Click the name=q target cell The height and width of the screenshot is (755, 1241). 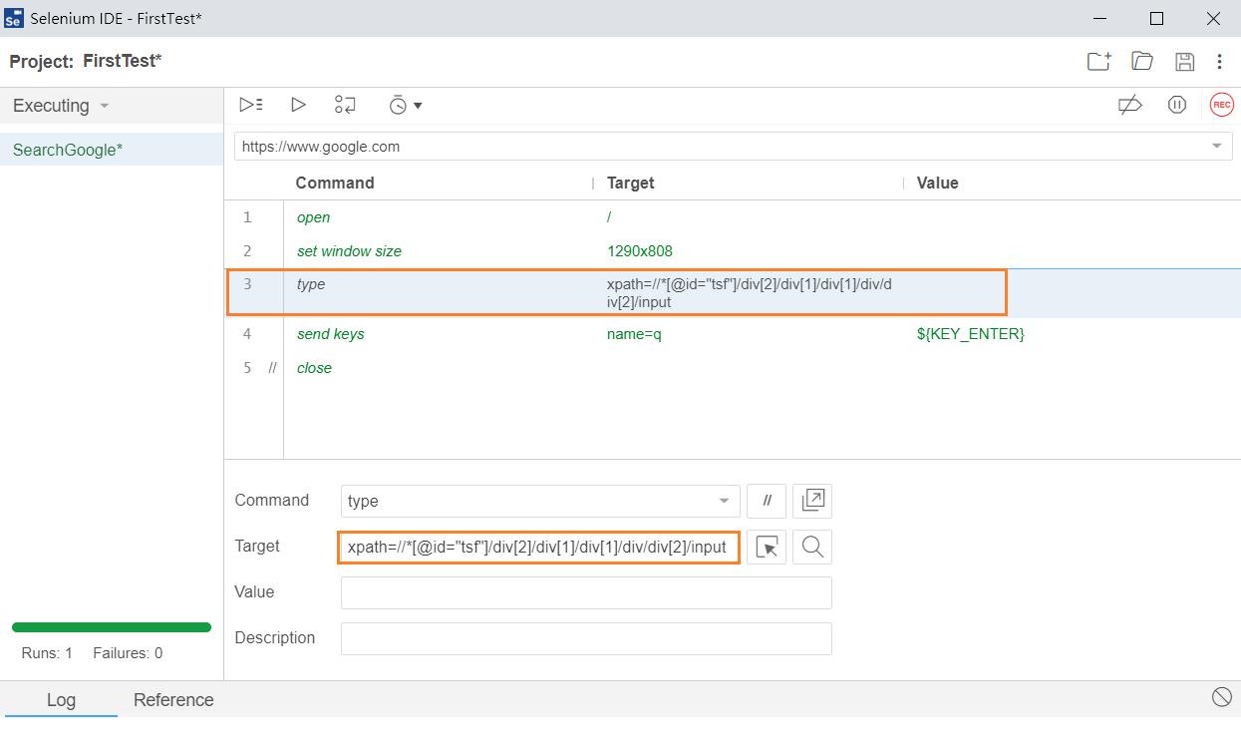coord(634,334)
